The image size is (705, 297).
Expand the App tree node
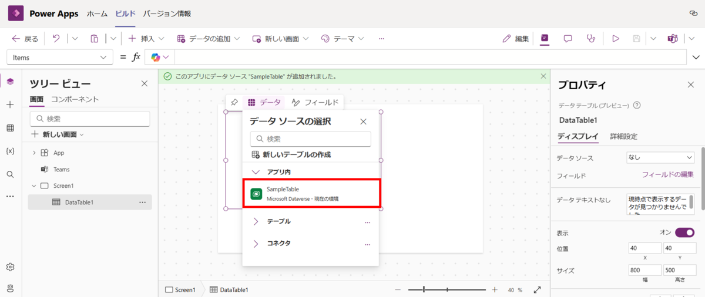point(33,153)
